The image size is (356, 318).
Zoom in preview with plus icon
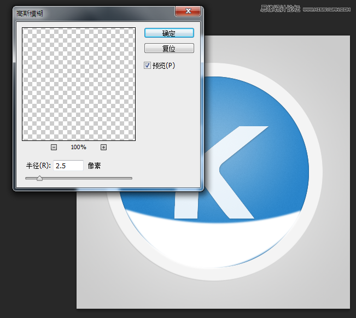point(103,147)
